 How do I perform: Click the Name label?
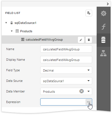pyautogui.click(x=10, y=49)
